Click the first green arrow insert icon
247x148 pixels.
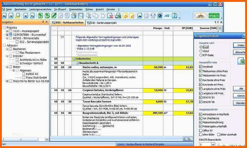point(40,16)
